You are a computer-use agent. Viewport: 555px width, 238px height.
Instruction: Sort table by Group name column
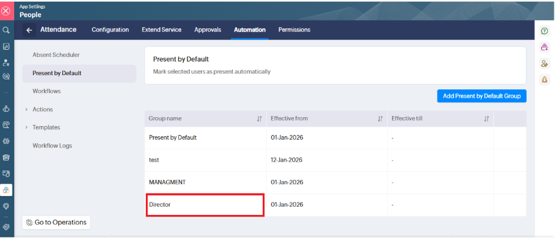click(259, 119)
